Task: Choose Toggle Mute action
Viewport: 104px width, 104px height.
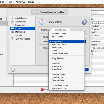Action: pyautogui.click(x=66, y=80)
